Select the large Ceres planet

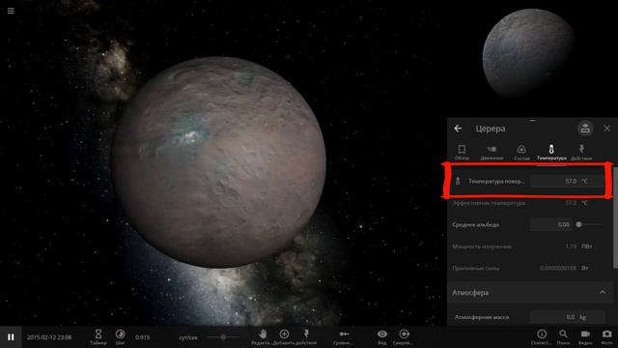[x=219, y=161]
